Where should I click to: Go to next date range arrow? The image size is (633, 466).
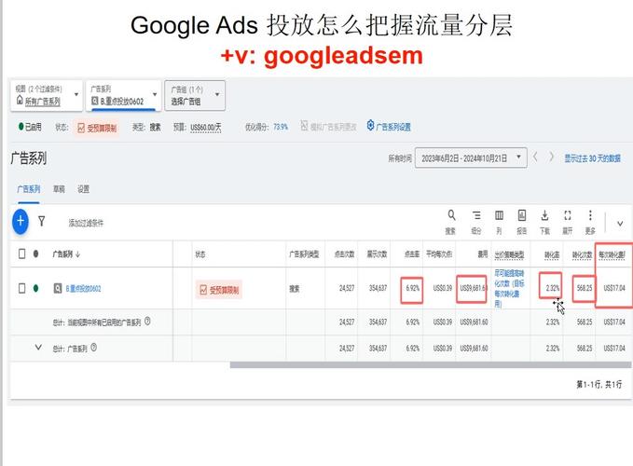coord(551,157)
